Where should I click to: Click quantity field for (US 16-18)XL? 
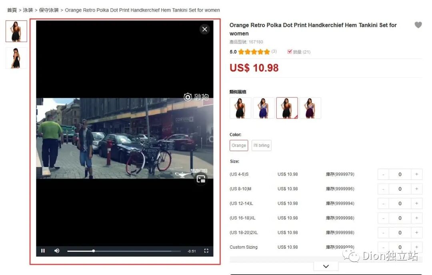tap(400, 218)
